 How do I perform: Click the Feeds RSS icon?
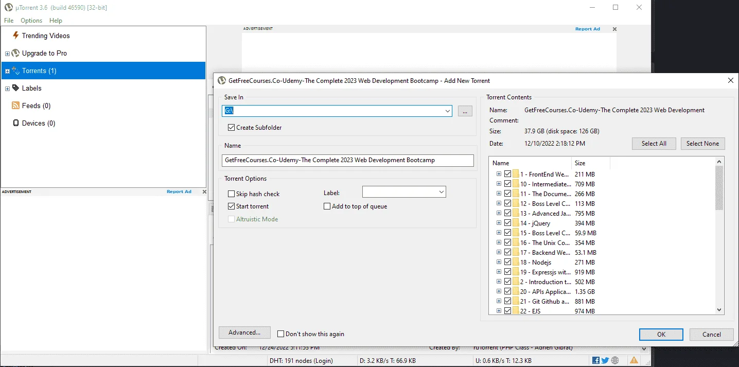pyautogui.click(x=15, y=106)
